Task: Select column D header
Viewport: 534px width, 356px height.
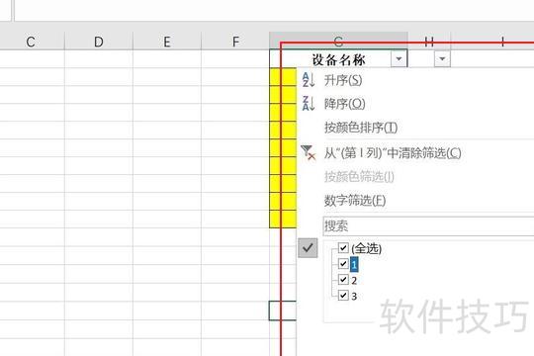Action: coord(99,42)
